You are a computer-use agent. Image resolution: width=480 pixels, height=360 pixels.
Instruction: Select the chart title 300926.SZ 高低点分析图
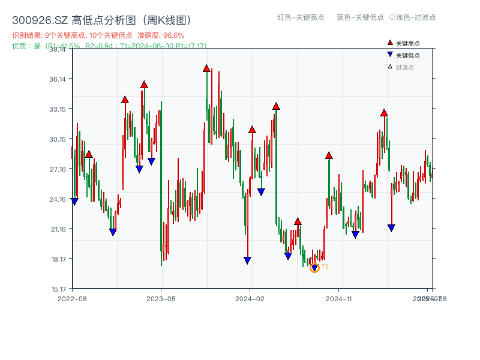[x=102, y=19]
